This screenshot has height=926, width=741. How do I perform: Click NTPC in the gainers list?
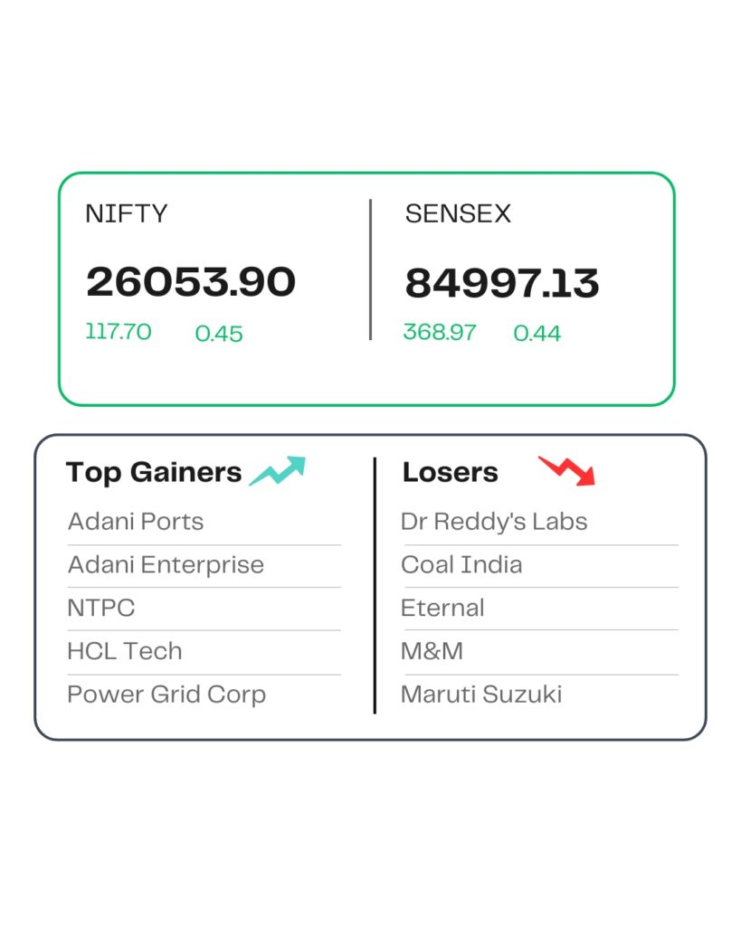pyautogui.click(x=100, y=608)
